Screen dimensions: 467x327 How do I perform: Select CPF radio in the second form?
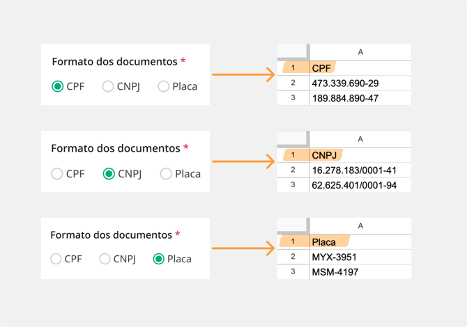point(57,174)
